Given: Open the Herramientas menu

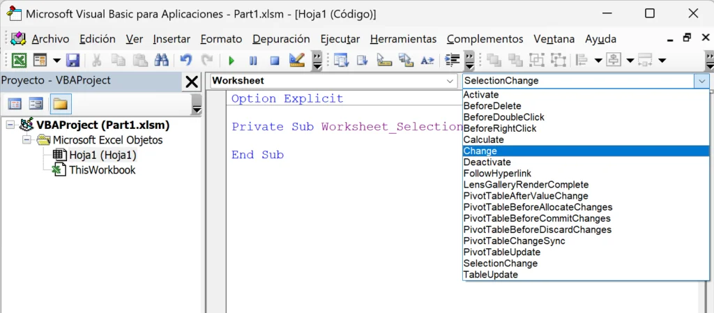Looking at the screenshot, I should 403,39.
